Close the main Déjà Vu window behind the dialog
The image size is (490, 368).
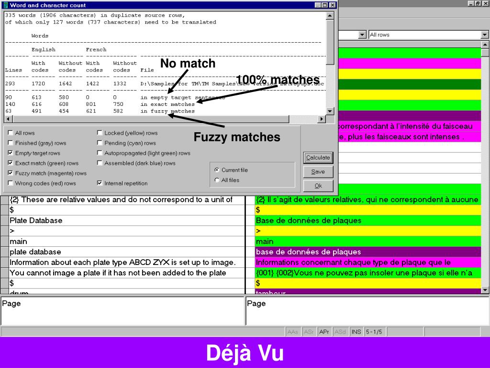(486, 3)
